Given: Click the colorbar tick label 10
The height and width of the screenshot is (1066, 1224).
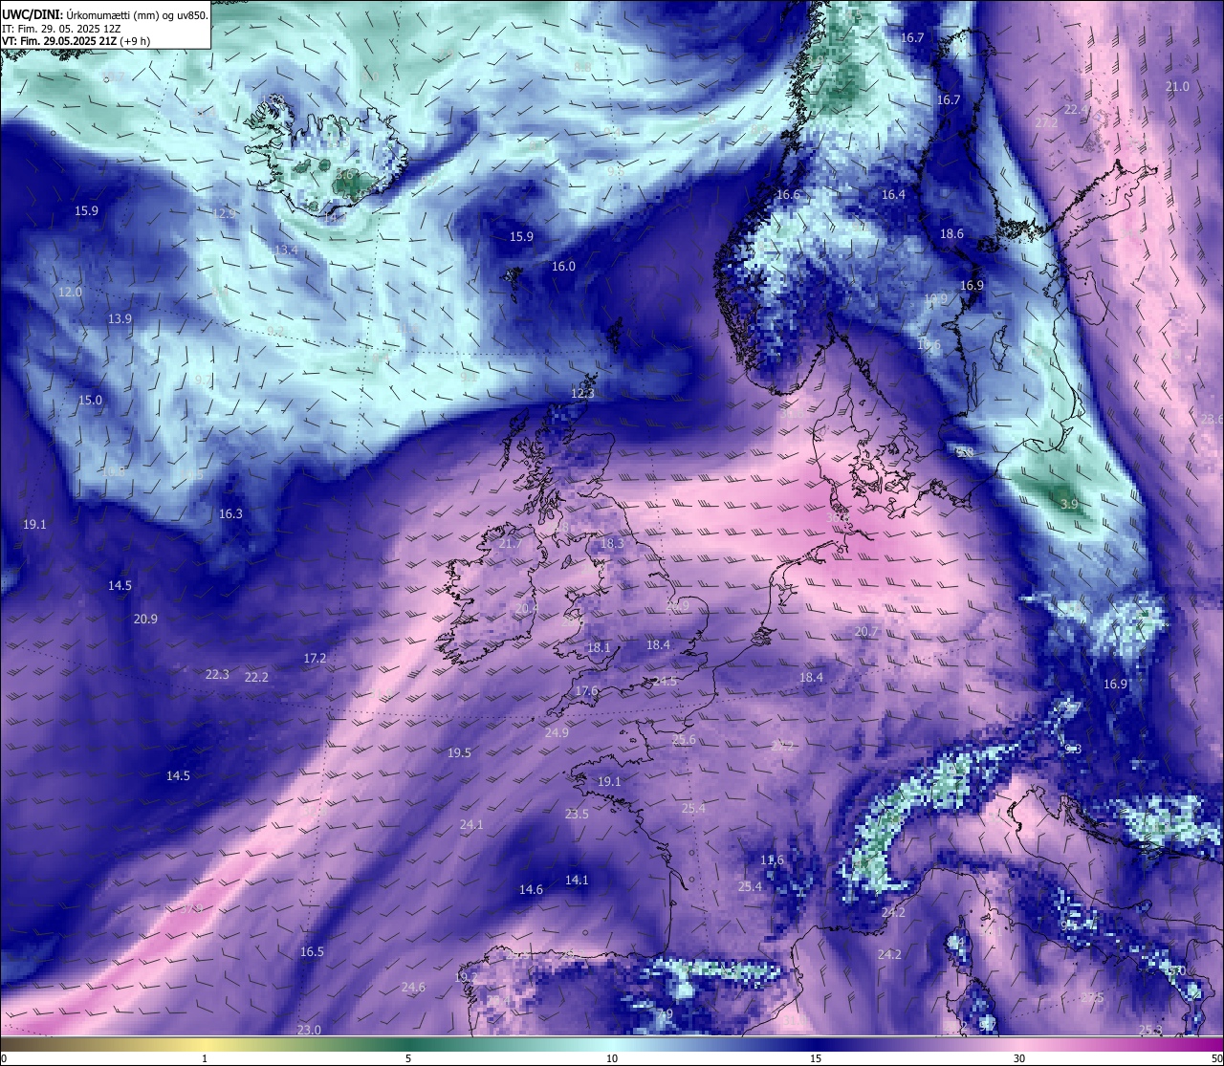Looking at the screenshot, I should pos(612,1058).
